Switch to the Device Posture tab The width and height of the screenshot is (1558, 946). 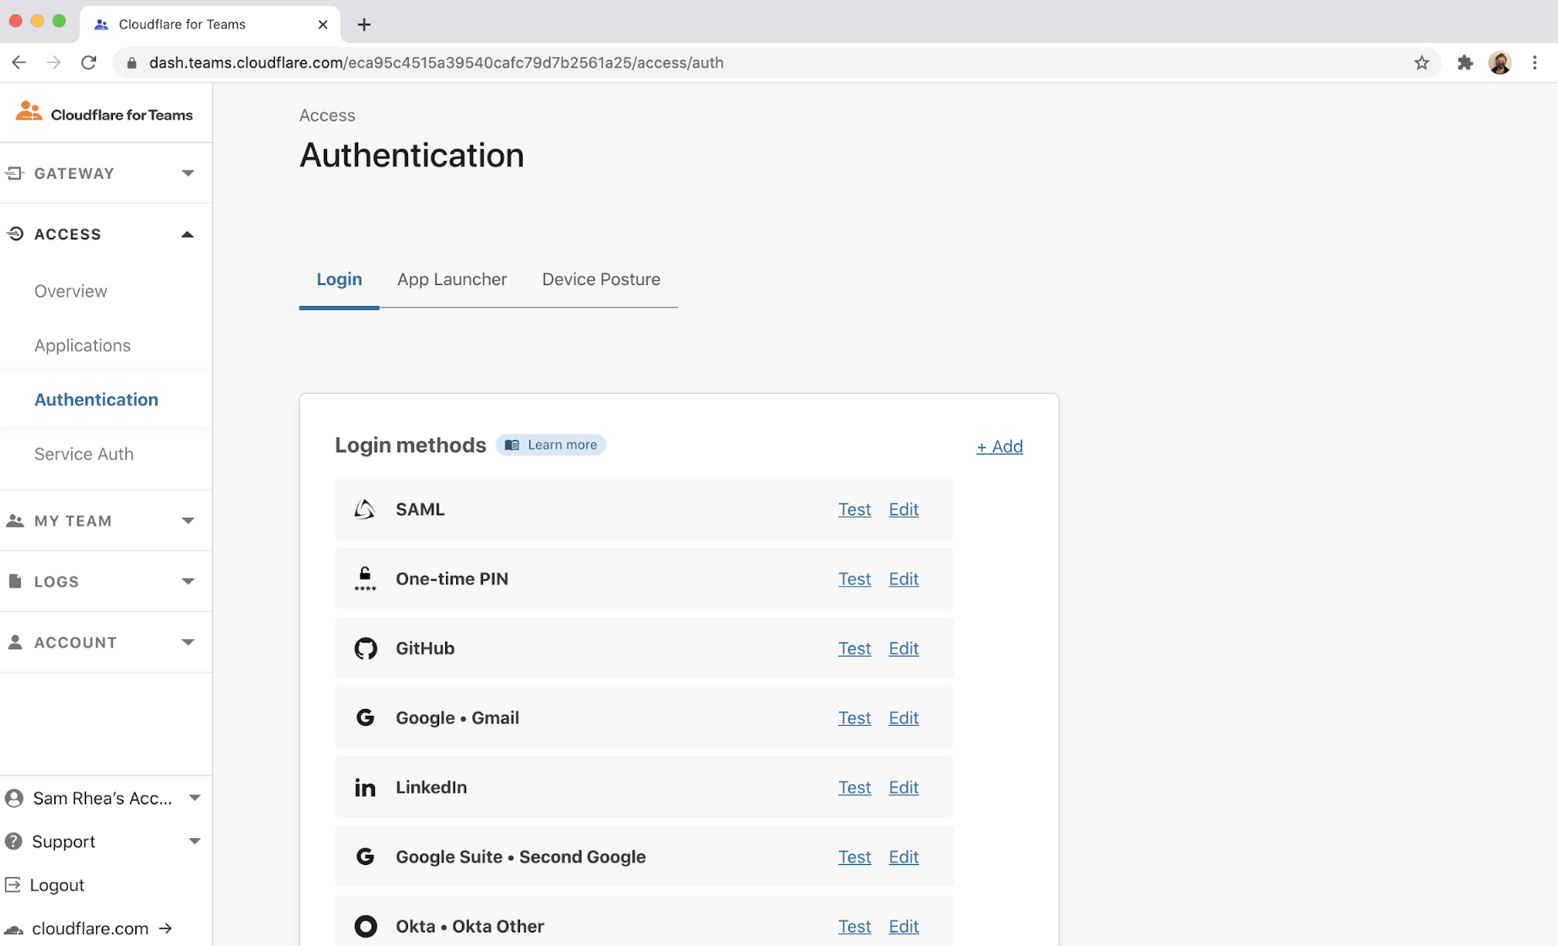(x=601, y=280)
